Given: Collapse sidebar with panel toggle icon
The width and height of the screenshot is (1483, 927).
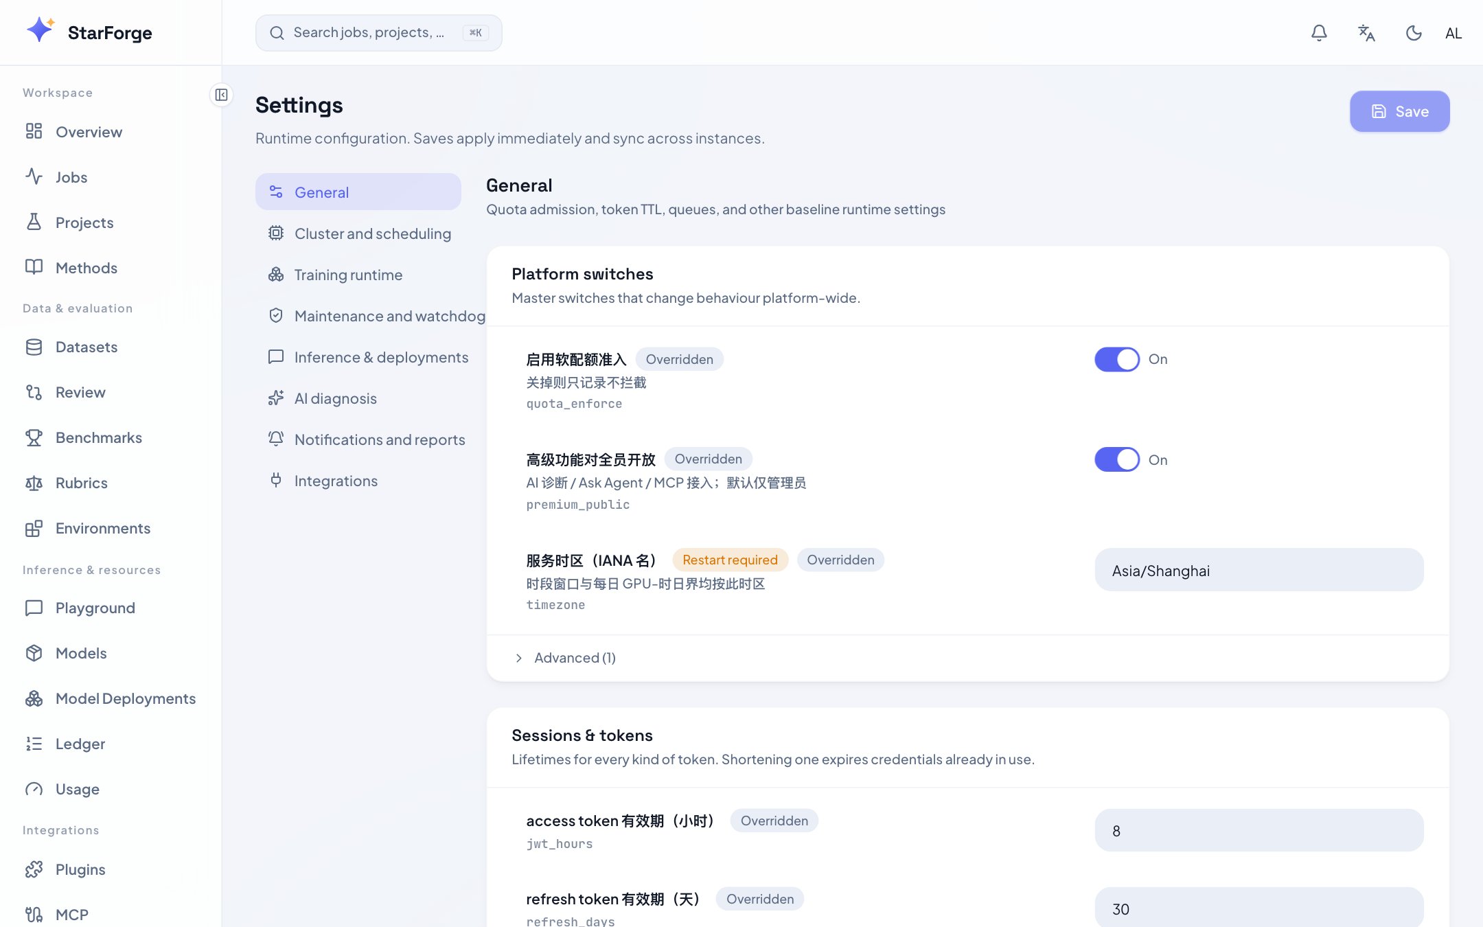Looking at the screenshot, I should [221, 95].
